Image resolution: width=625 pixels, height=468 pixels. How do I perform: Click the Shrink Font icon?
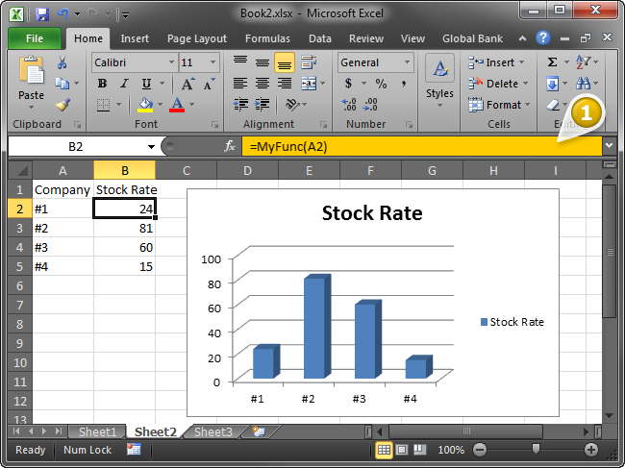point(209,84)
